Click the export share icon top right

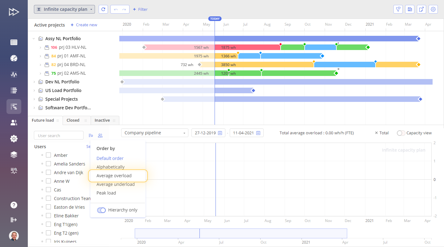[421, 9]
